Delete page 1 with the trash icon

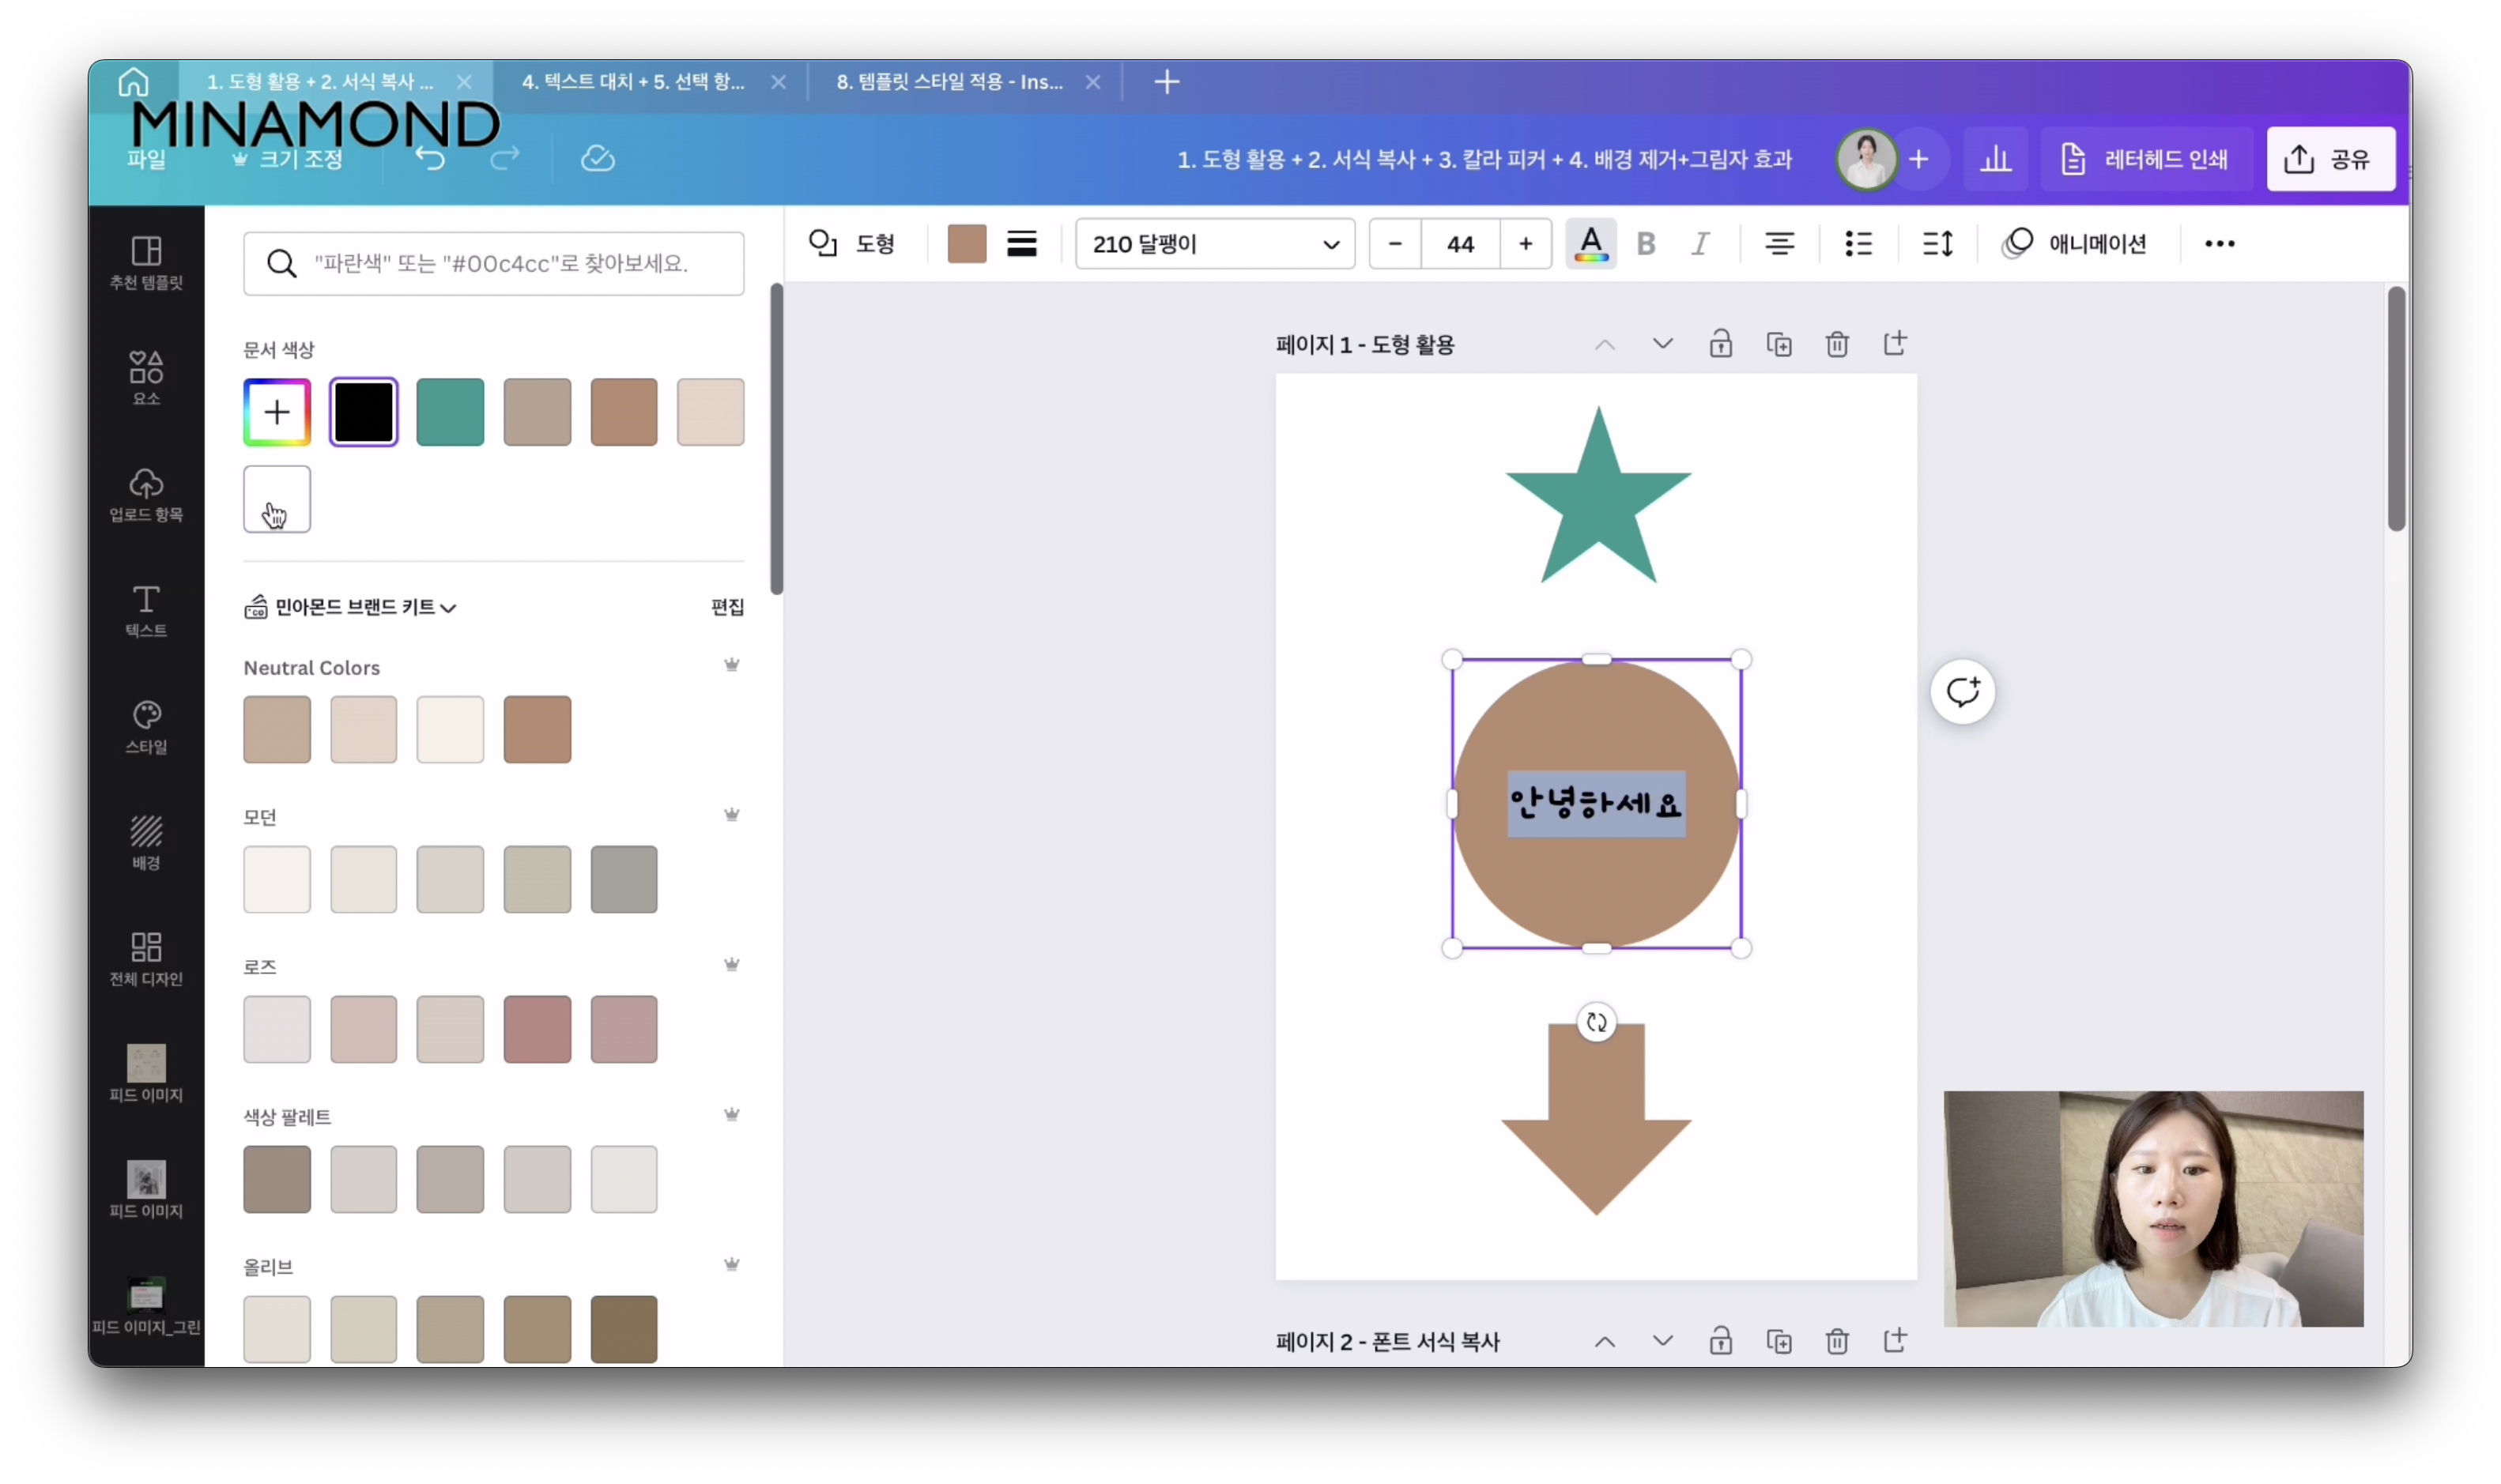coord(1836,345)
